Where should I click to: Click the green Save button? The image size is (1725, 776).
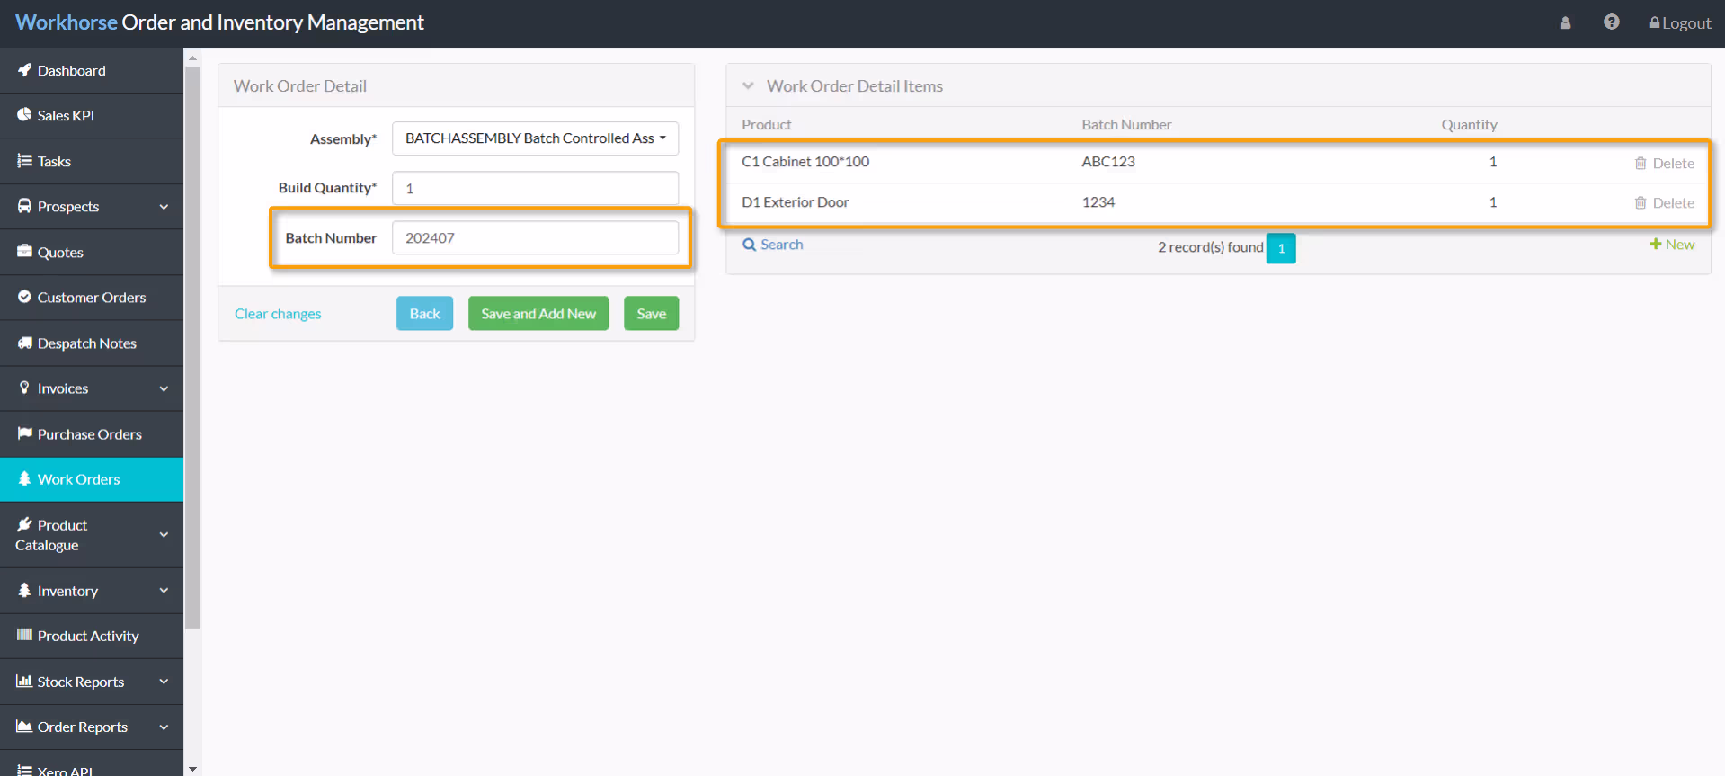(652, 314)
